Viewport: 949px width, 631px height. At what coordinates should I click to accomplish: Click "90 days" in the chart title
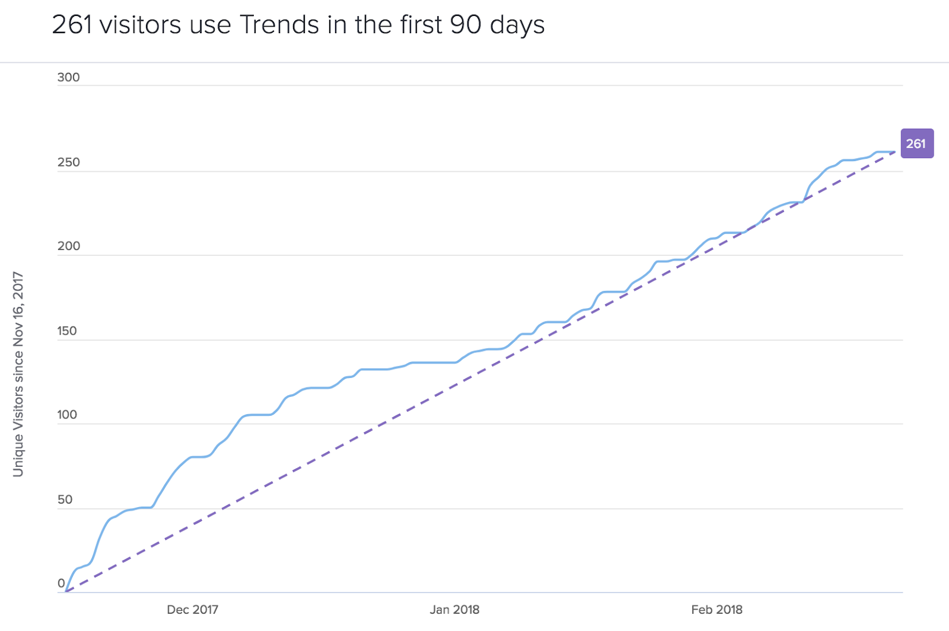pos(497,25)
